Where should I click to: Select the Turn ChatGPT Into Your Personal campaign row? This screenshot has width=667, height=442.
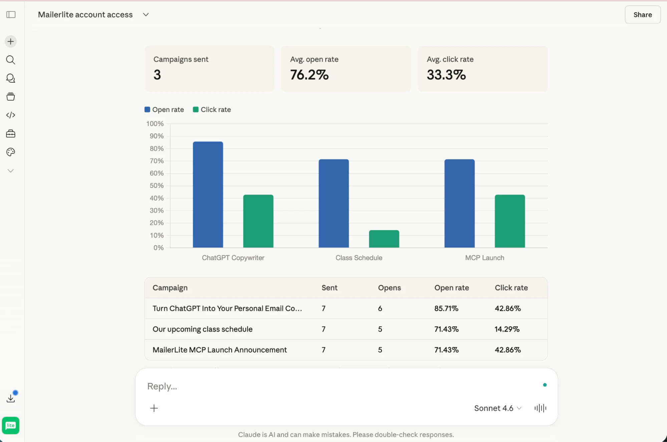pos(346,309)
